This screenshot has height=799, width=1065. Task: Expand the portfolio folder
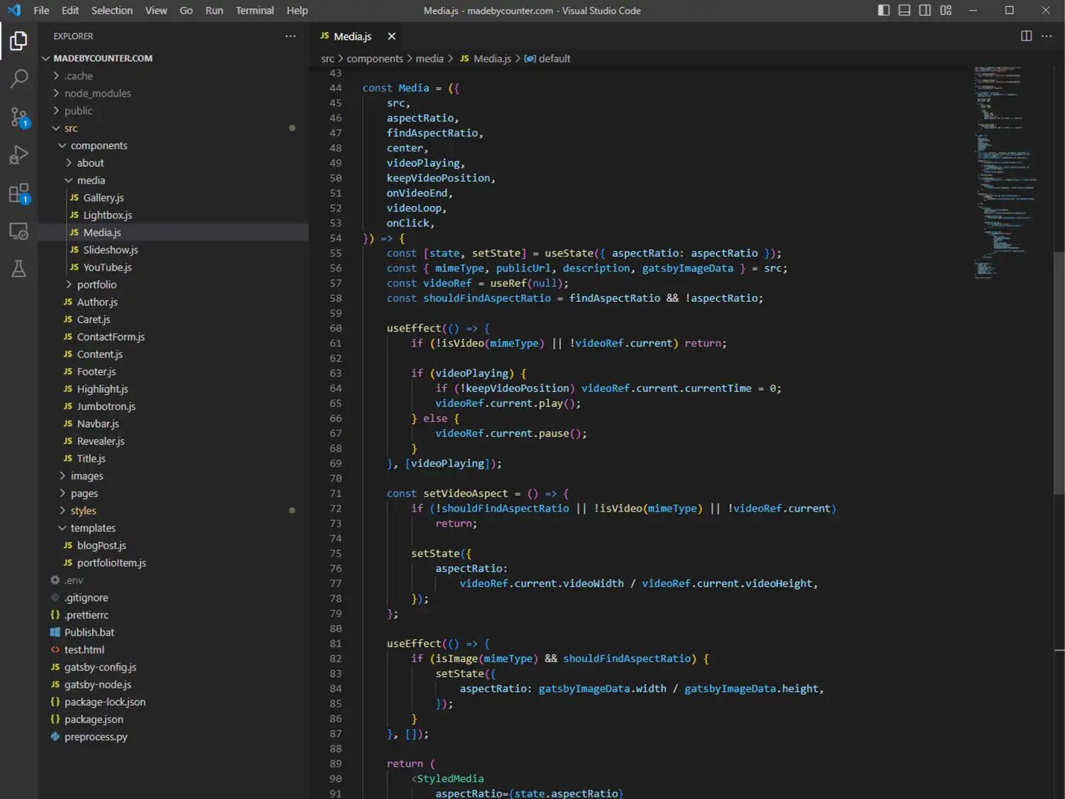pos(97,285)
